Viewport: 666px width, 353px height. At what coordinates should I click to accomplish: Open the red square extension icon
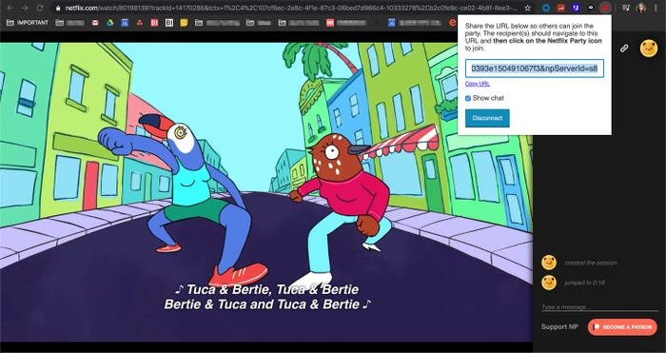click(561, 8)
